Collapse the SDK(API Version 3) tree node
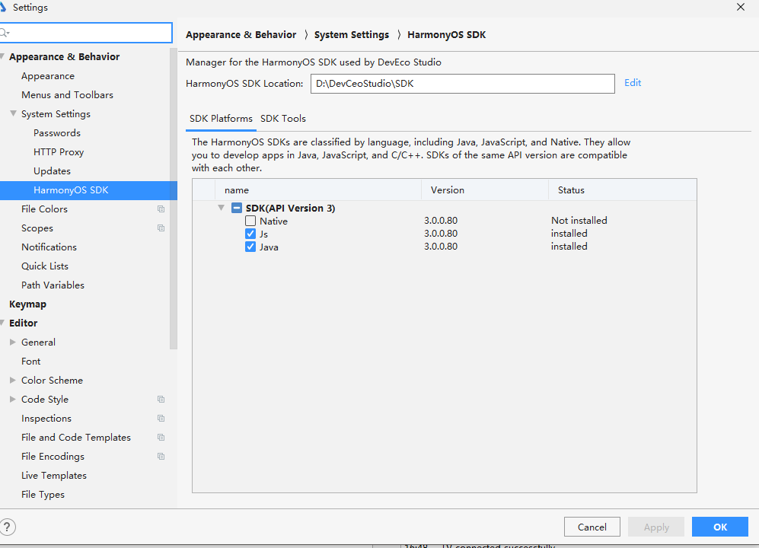The width and height of the screenshot is (759, 548). pos(222,208)
